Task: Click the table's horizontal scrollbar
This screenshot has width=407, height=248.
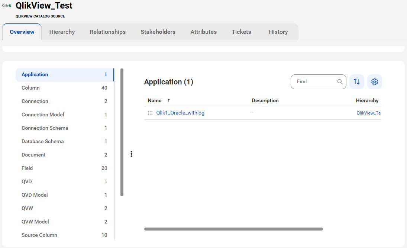Action: pyautogui.click(x=233, y=229)
